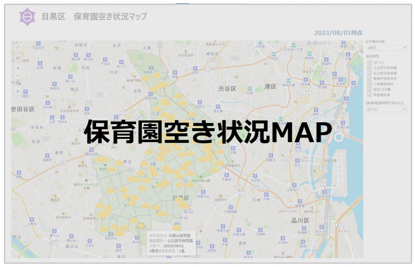Open the nearest station filter dropdown
This screenshot has width=415, height=267.
coord(386,109)
